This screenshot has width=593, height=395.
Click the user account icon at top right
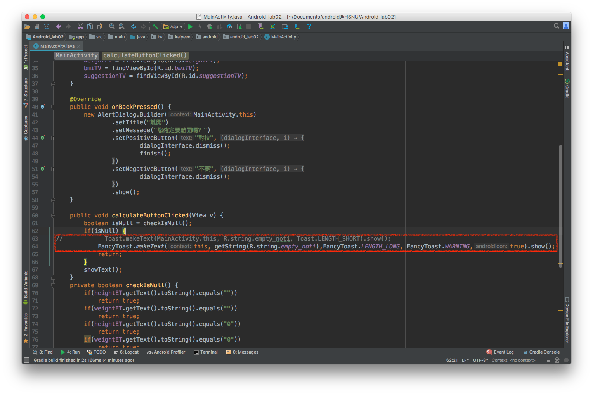pyautogui.click(x=566, y=26)
